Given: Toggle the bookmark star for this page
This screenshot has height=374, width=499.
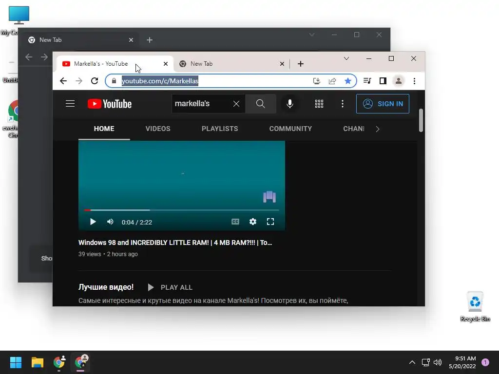Looking at the screenshot, I should click(x=348, y=81).
